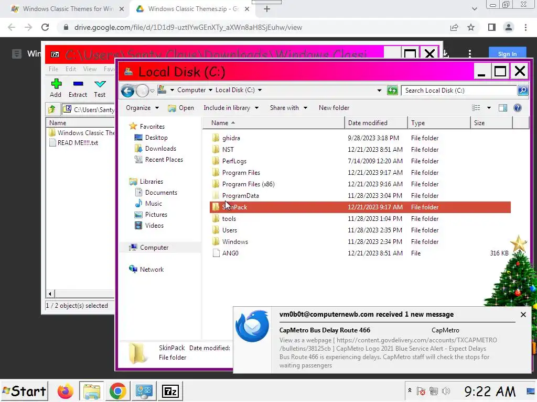
Task: Reload the Chrome page
Action: [x=45, y=27]
